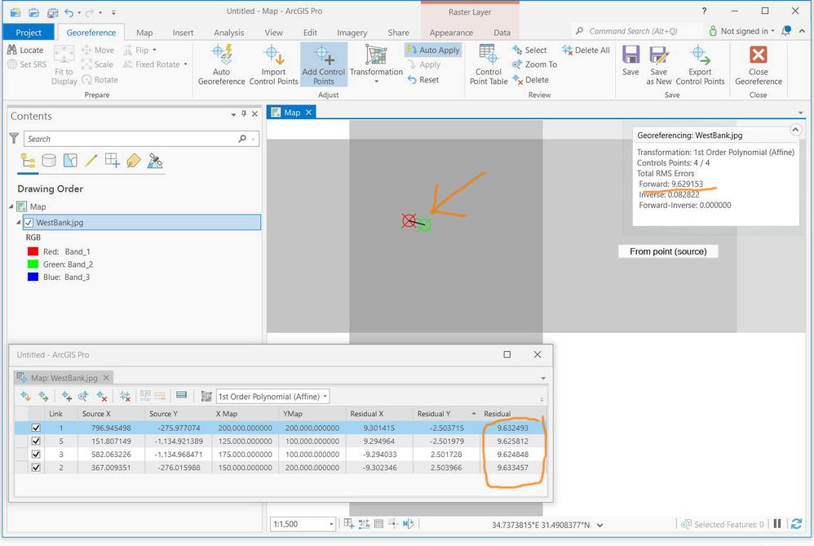Click the green Band_2 color swatch
The width and height of the screenshot is (814, 546).
coord(33,264)
